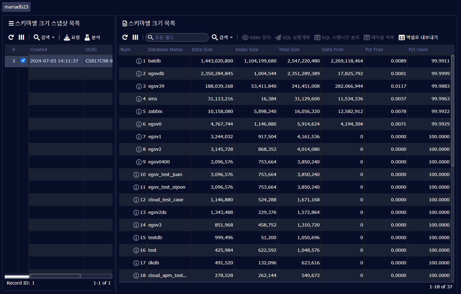Click the 요청 download icon button

72,37
